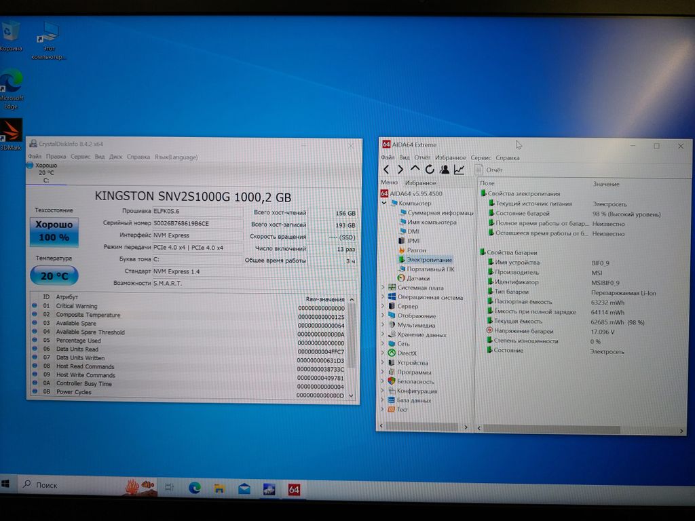695x521 pixels.
Task: Go up one level with AIDA64 up arrow
Action: tap(415, 170)
